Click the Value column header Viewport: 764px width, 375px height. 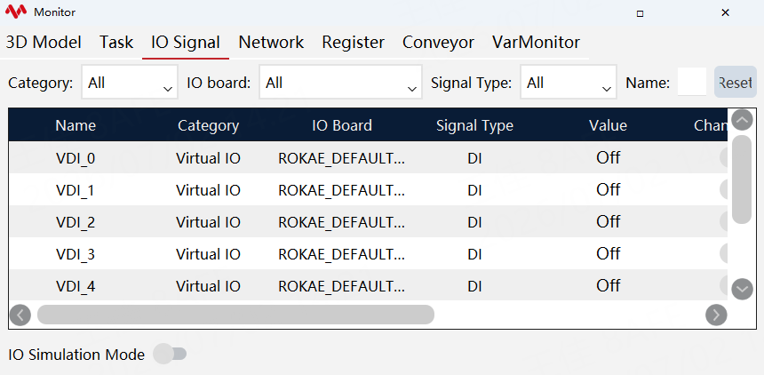608,126
